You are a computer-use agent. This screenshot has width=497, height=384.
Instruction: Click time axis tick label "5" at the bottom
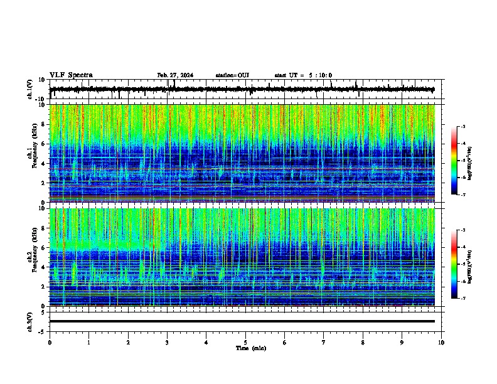point(245,343)
